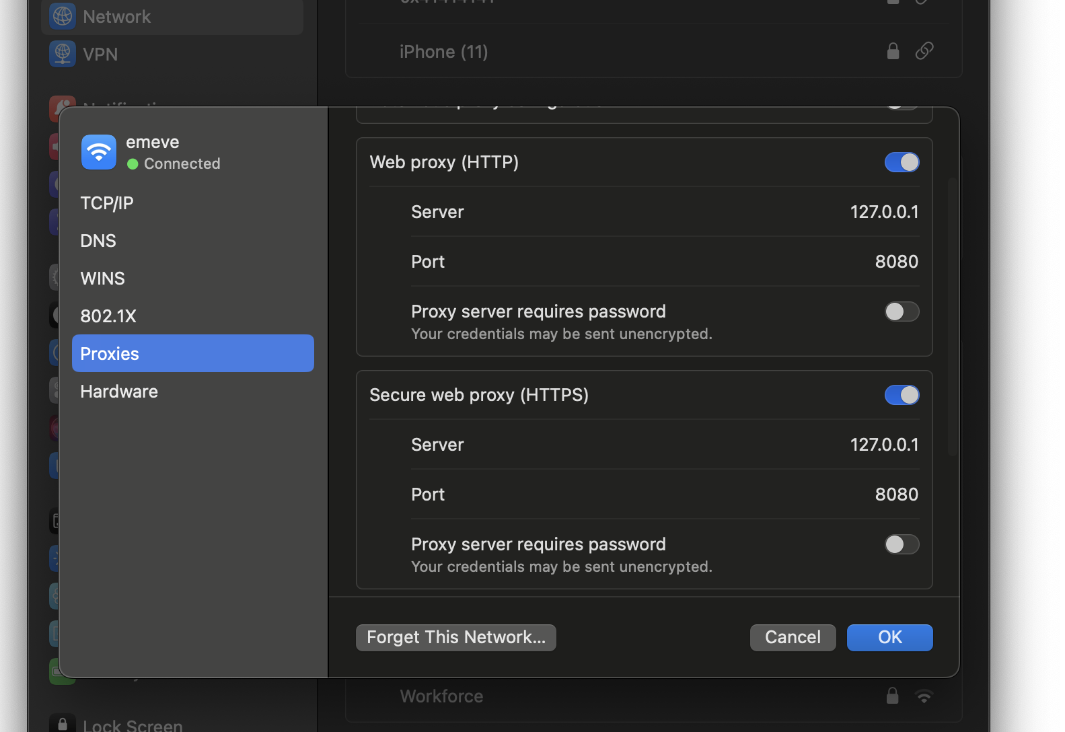Click the HTTPS proxy port 8080 field
1065x732 pixels.
[896, 495]
